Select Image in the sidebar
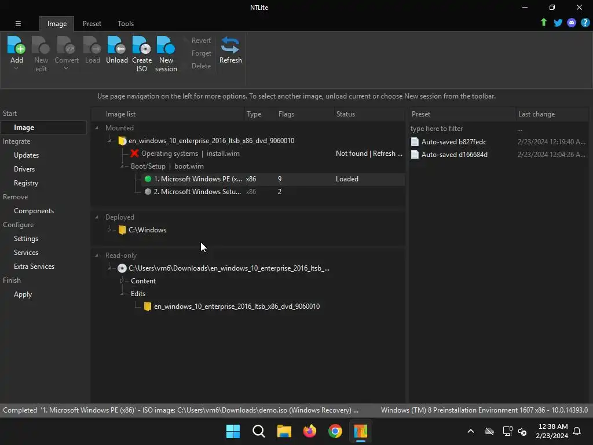 (x=43, y=127)
